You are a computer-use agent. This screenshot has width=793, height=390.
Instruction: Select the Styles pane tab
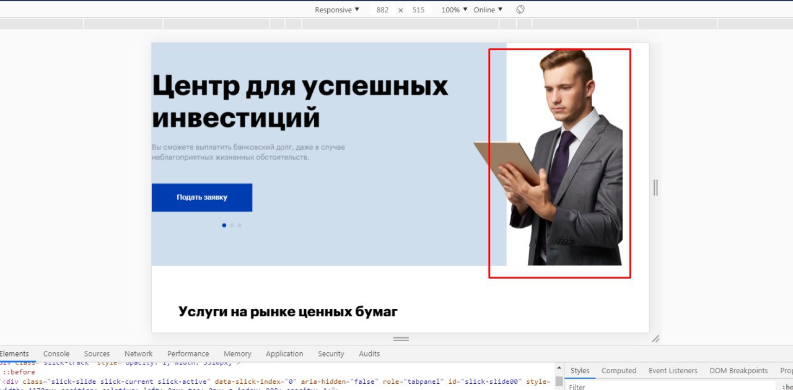pyautogui.click(x=580, y=370)
